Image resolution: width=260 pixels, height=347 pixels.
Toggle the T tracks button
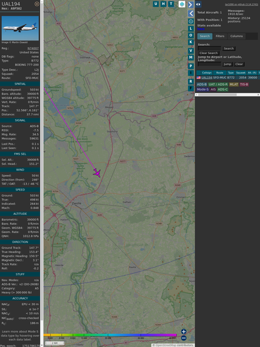(171, 4)
